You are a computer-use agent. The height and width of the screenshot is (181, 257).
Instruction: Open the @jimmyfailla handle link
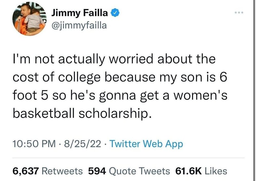(x=79, y=25)
